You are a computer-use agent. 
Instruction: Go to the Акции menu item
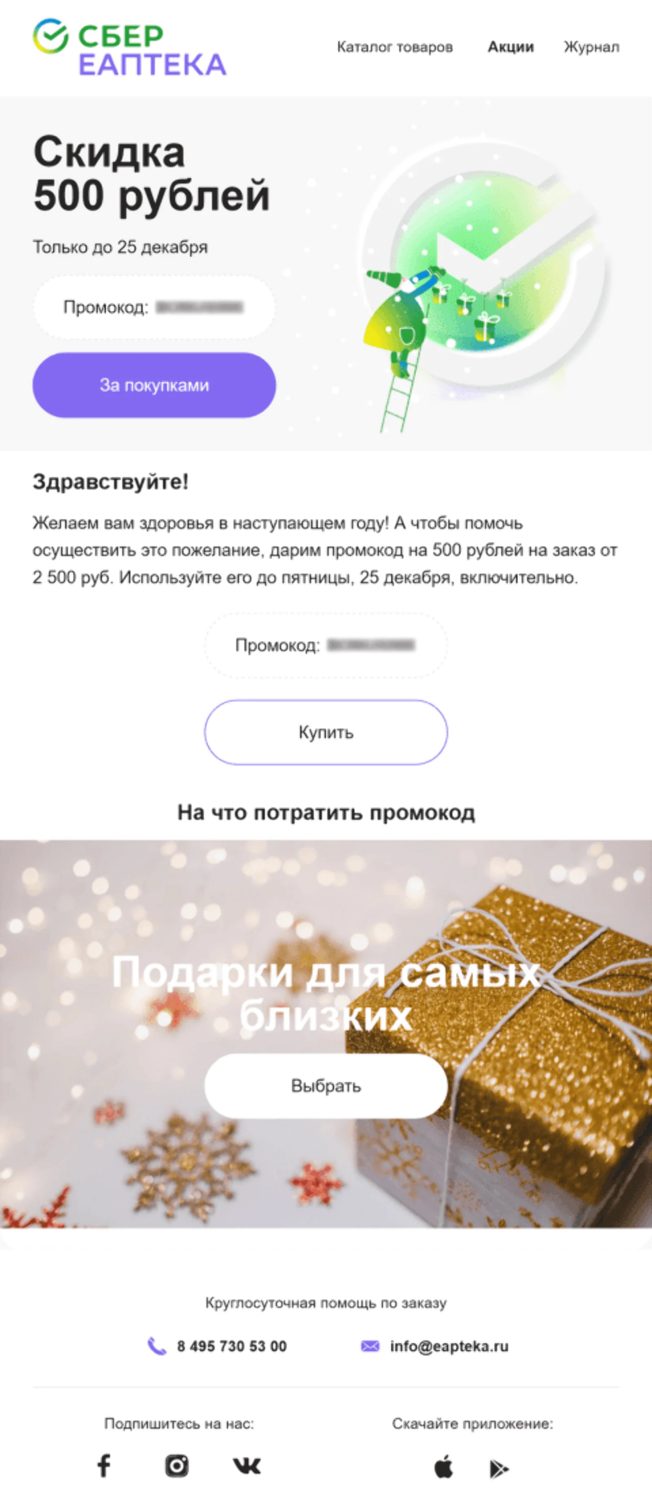tap(511, 47)
